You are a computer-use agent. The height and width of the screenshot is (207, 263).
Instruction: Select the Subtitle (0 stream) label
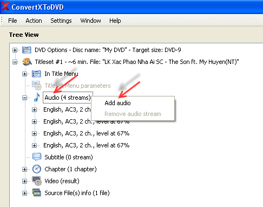(x=69, y=157)
